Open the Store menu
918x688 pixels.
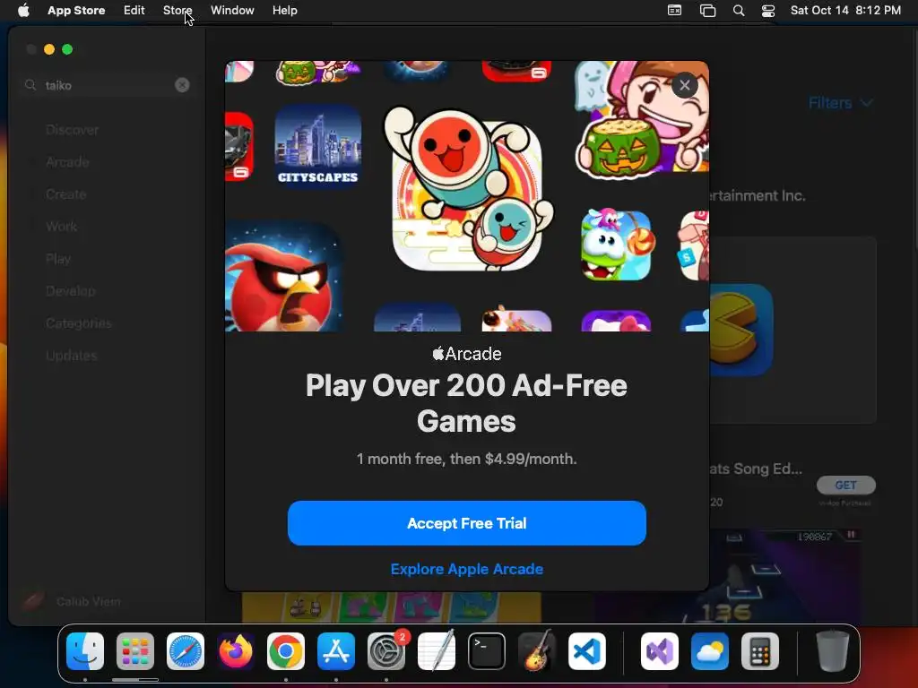[178, 11]
